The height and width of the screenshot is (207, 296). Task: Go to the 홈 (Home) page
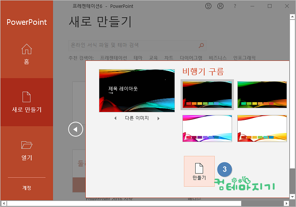27,54
